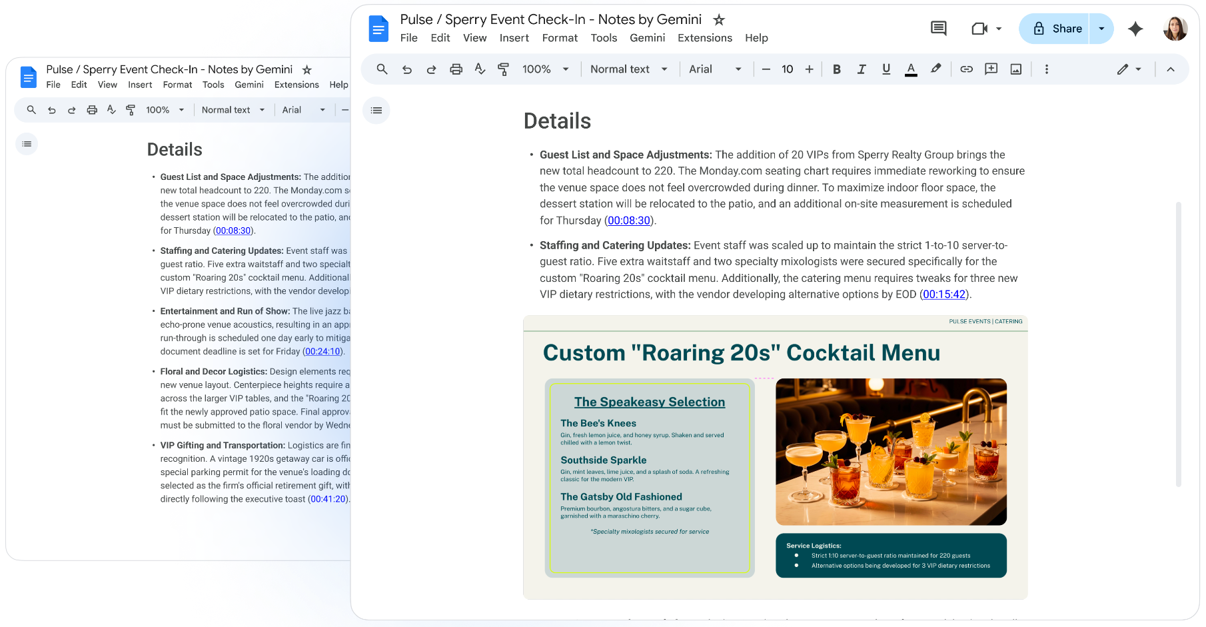The width and height of the screenshot is (1206, 627).
Task: Collapse the toolbar with the up chevron
Action: pos(1171,69)
